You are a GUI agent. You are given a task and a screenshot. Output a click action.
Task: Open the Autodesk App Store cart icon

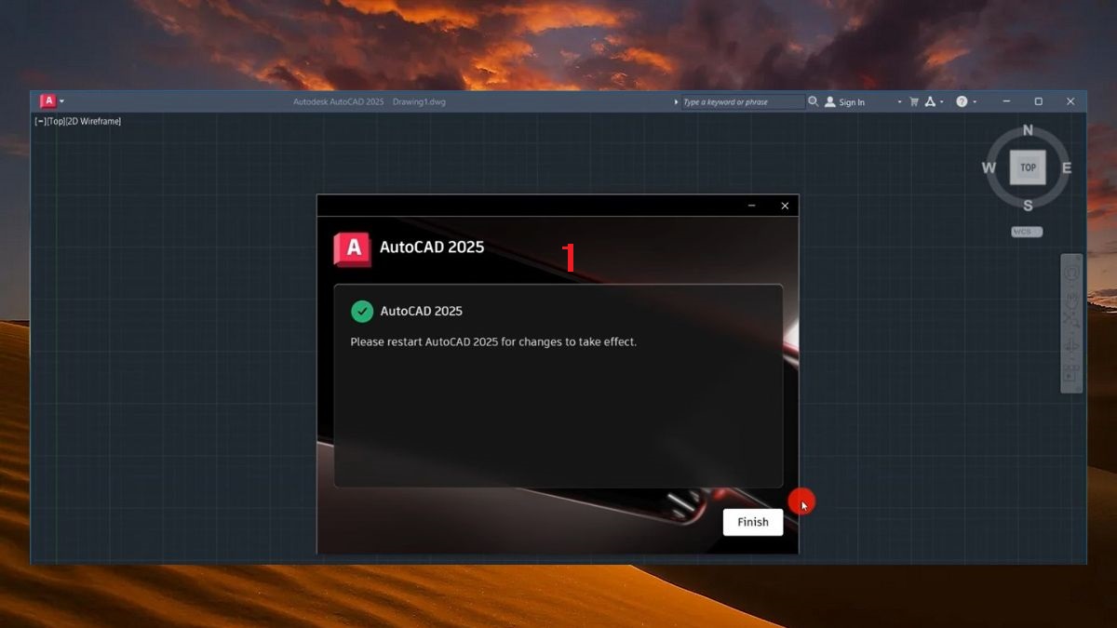[x=914, y=102]
